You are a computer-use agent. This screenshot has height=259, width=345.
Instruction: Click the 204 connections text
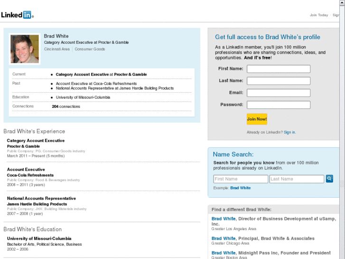66,106
